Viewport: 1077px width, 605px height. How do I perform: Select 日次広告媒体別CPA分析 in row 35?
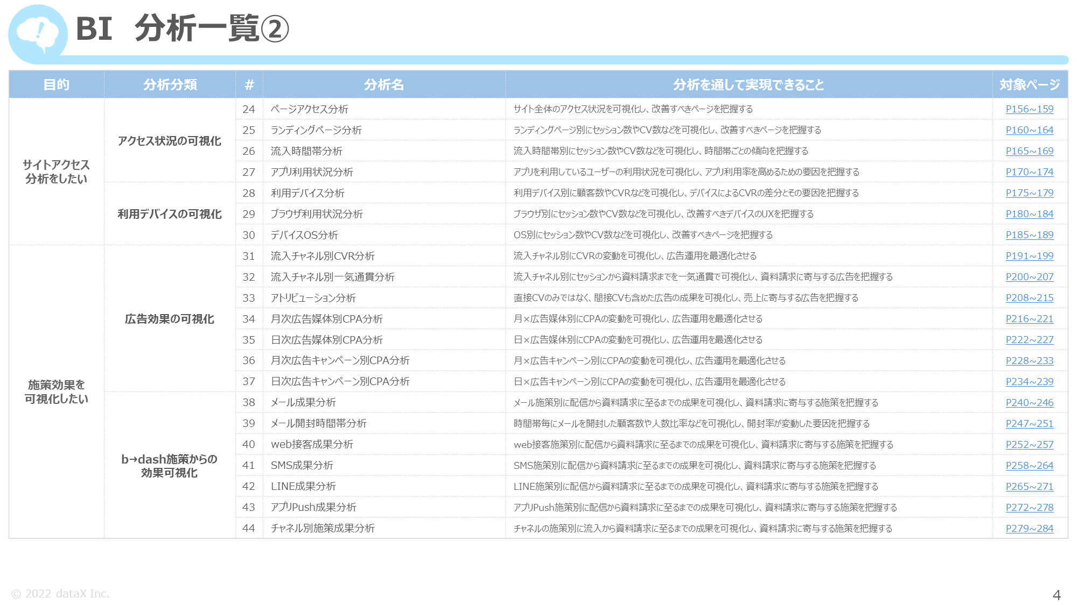327,340
